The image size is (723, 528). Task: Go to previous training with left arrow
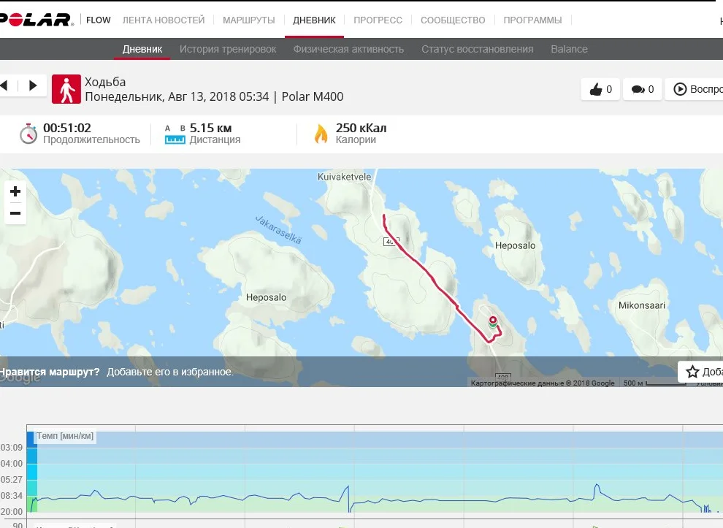[x=4, y=85]
